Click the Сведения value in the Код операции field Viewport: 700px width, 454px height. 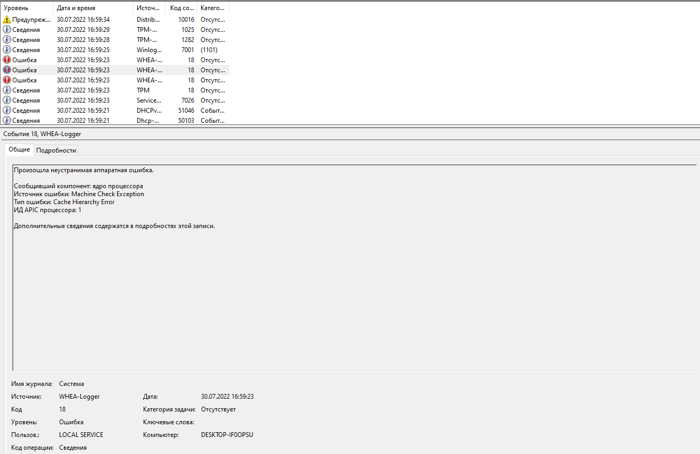tap(73, 448)
